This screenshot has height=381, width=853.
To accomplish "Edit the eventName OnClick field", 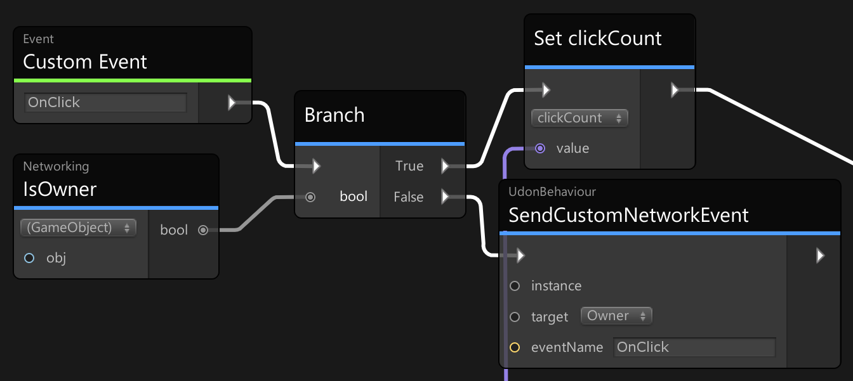I will point(694,347).
